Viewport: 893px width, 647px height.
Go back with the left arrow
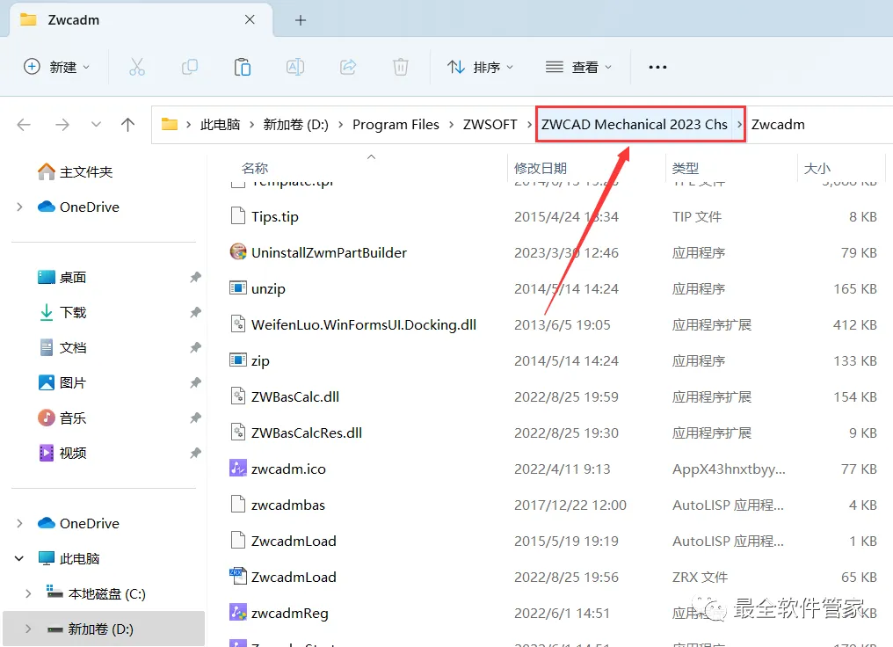coord(24,124)
